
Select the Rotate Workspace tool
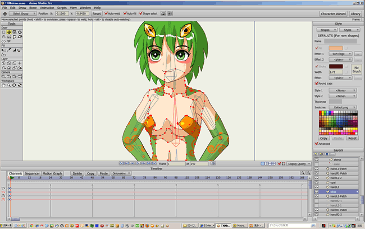pos(15,85)
